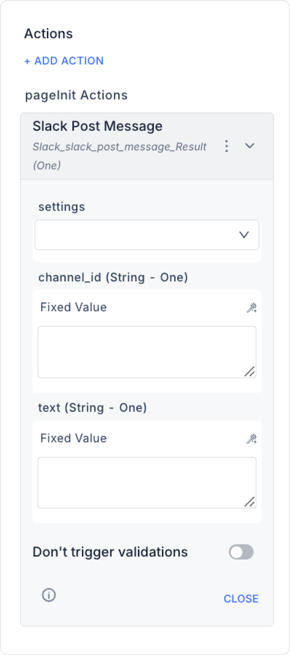This screenshot has width=290, height=655.
Task: Click the Fixed Value label under channel_id
Action: (x=74, y=307)
